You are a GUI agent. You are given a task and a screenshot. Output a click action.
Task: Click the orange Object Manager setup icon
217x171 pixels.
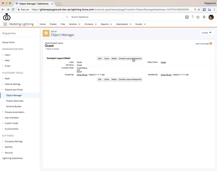point(46,33)
